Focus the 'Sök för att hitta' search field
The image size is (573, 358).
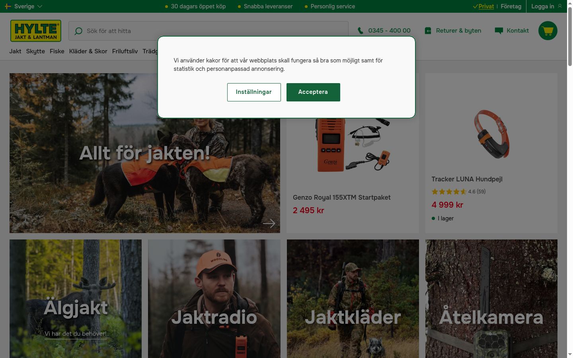tap(209, 31)
